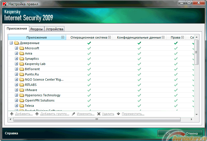
Task: Click the Punto.Ru folder icon
Action: [x=22, y=74]
